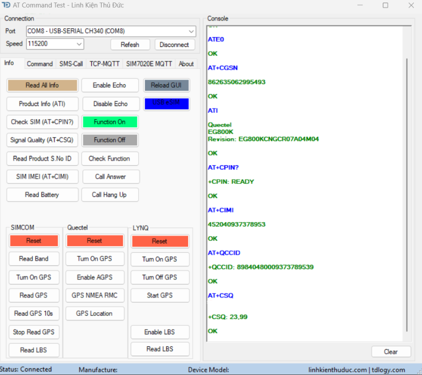
Task: Click the 452040937378953 IMSI line
Action: [236, 224]
